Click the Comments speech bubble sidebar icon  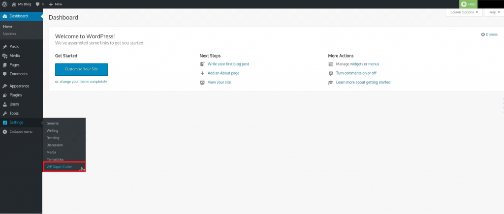click(4, 74)
